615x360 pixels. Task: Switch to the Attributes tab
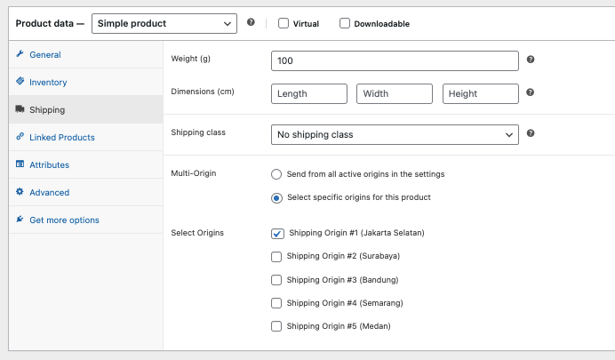pyautogui.click(x=49, y=164)
